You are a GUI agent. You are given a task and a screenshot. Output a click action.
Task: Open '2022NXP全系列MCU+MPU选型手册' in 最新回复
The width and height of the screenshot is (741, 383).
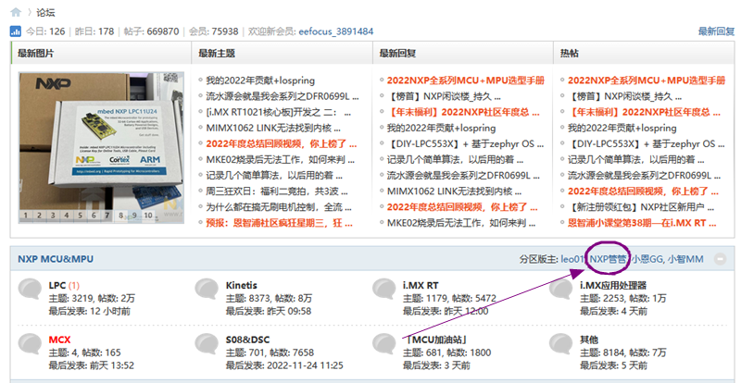466,80
